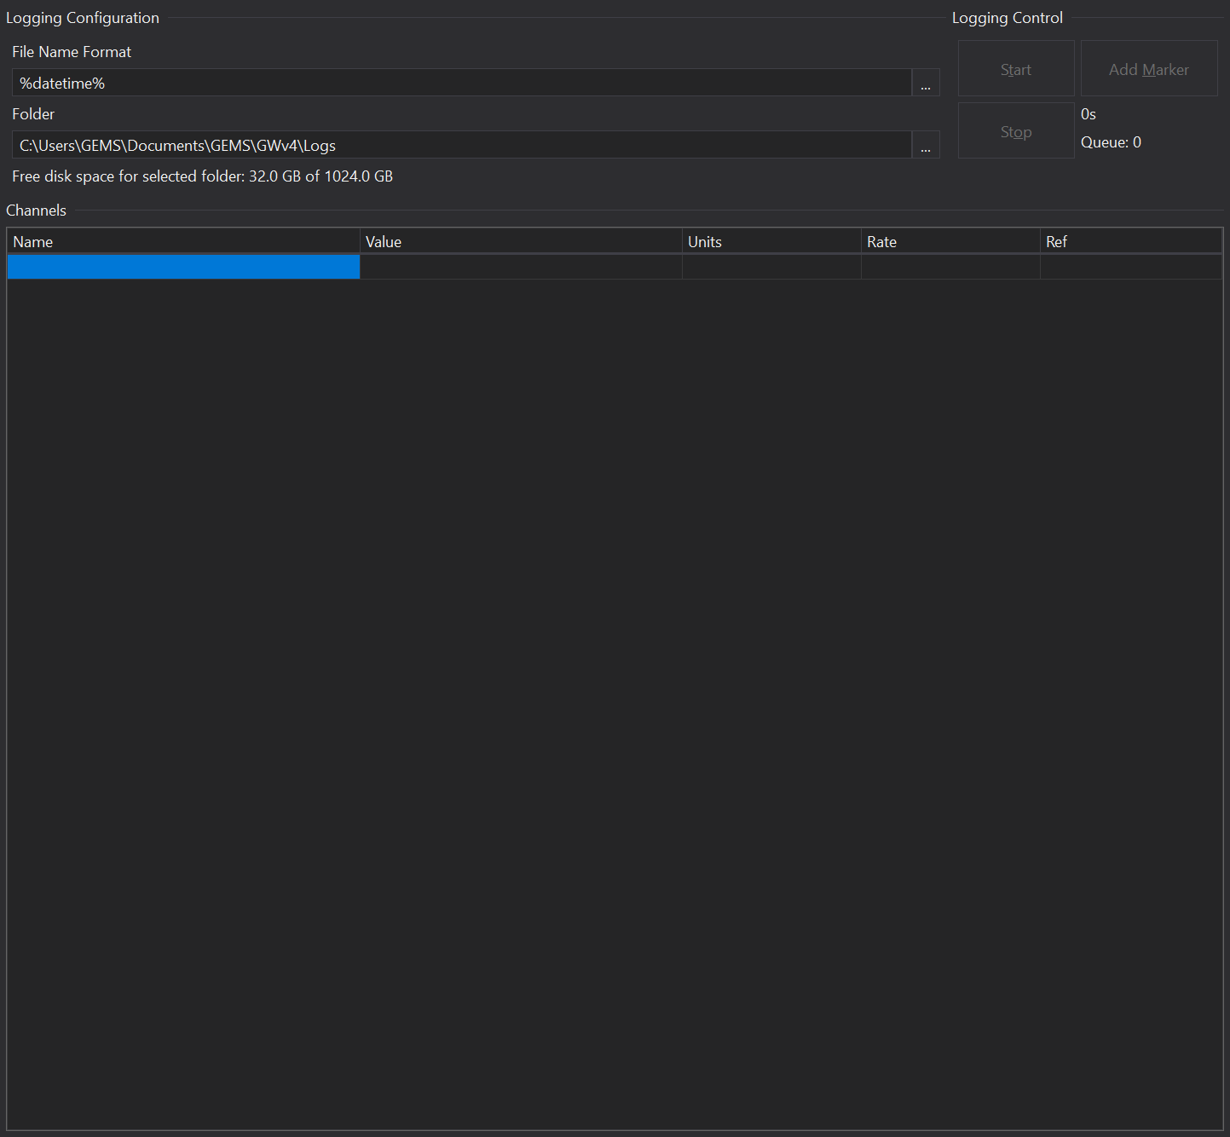The image size is (1230, 1137).
Task: Click the first row Units cell
Action: (x=771, y=268)
